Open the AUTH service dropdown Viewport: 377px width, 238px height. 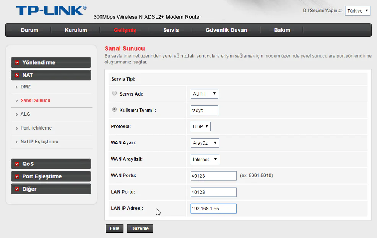coord(204,93)
